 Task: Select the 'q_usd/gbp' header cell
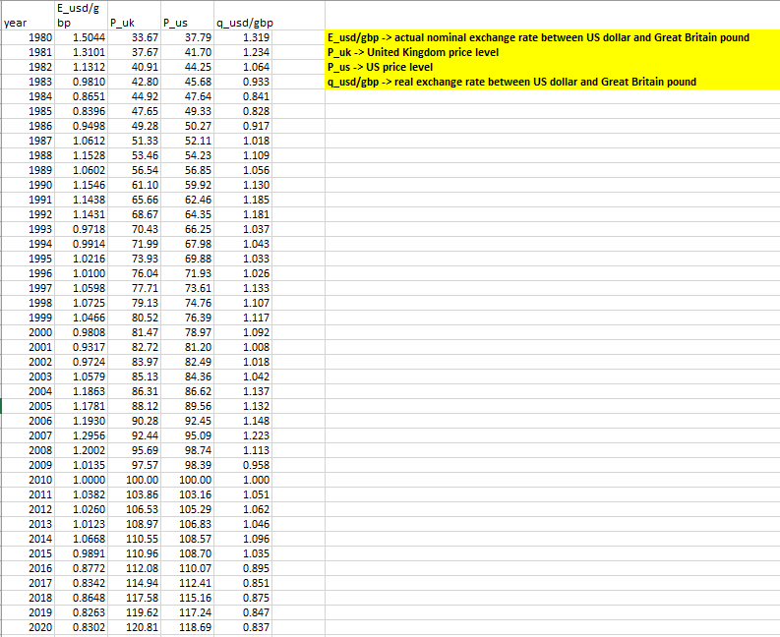[x=243, y=16]
